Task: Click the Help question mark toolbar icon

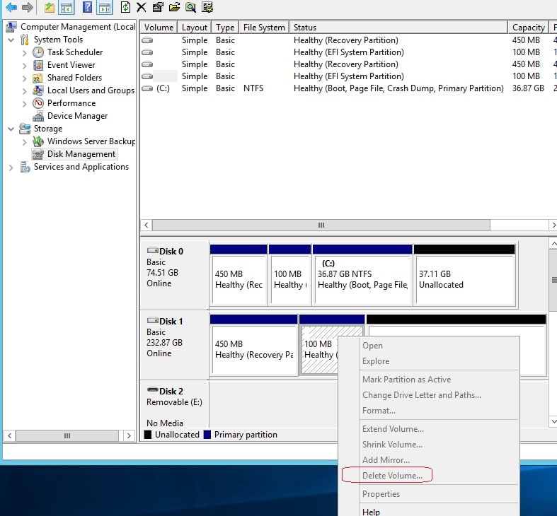Action: click(87, 7)
